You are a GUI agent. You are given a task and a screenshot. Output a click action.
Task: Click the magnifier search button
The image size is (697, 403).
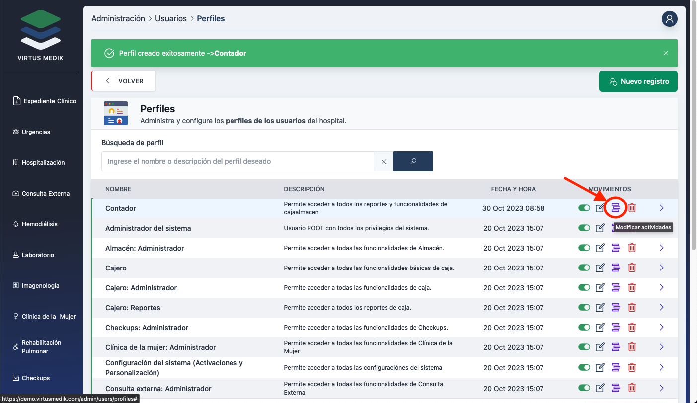click(x=413, y=161)
